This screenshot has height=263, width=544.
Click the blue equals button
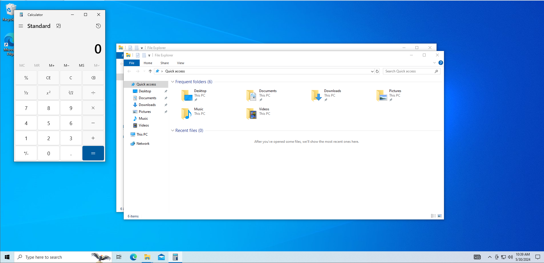93,153
